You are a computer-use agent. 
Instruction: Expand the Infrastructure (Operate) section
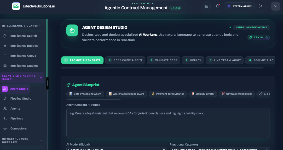click(x=41, y=141)
